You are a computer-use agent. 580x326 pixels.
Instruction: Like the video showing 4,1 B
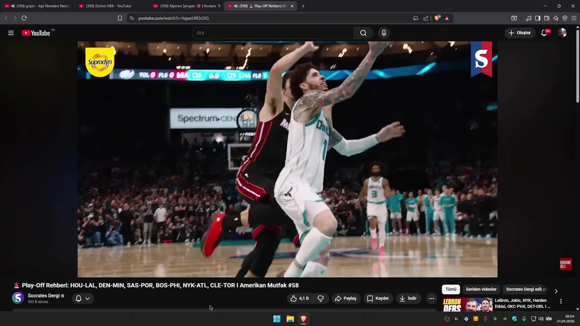pyautogui.click(x=299, y=298)
